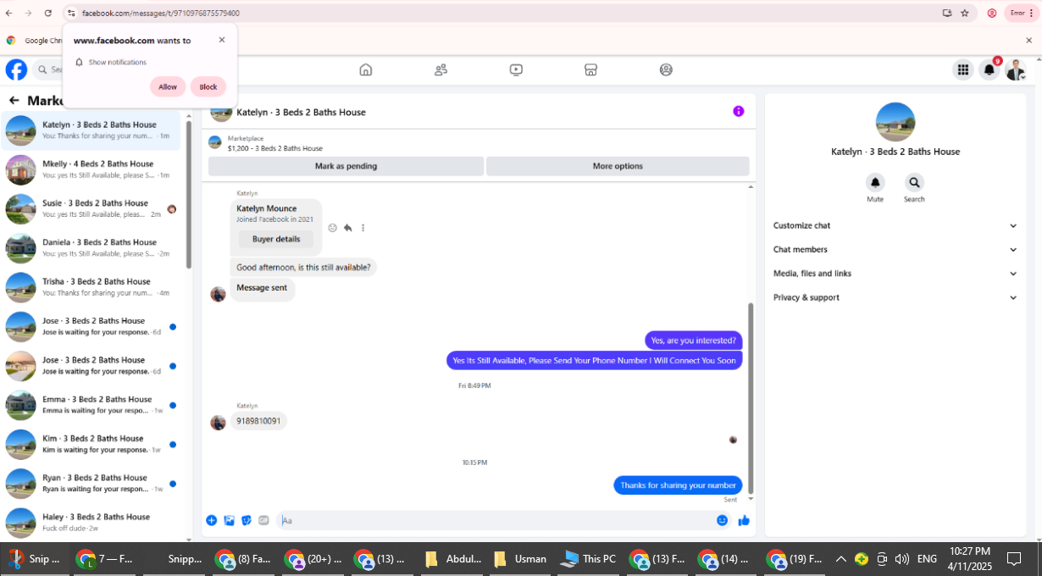Screen dimensions: 1042x576
Task: Open the Facebook menu grid icon
Action: tap(963, 70)
